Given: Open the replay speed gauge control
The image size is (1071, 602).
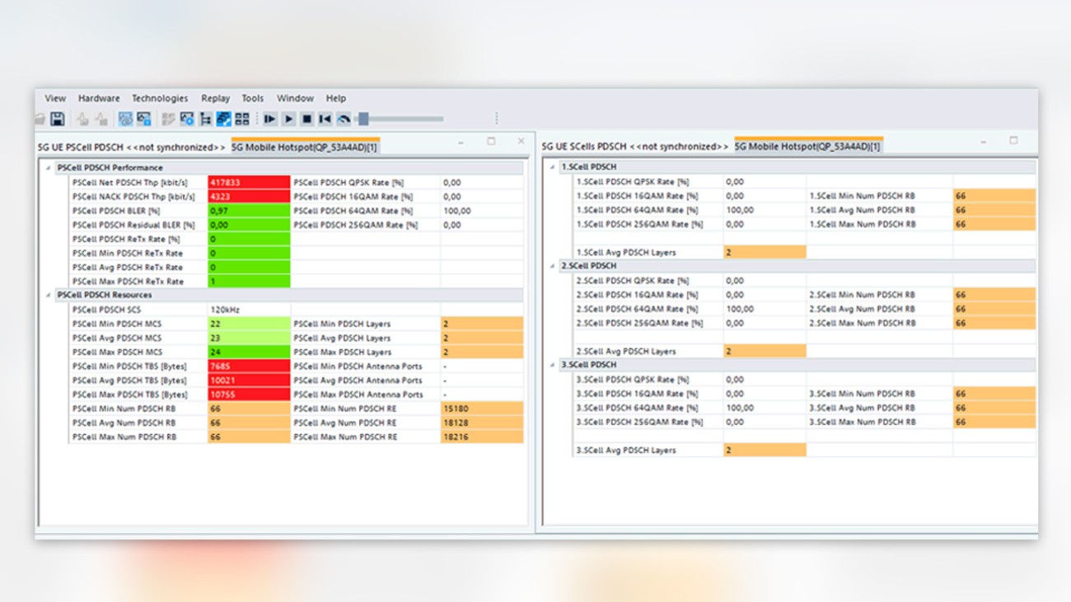Looking at the screenshot, I should pyautogui.click(x=343, y=119).
